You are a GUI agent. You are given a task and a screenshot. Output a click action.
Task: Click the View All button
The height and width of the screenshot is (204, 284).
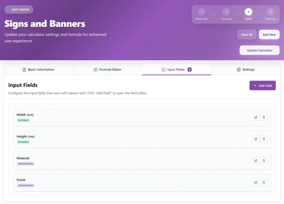tap(247, 35)
